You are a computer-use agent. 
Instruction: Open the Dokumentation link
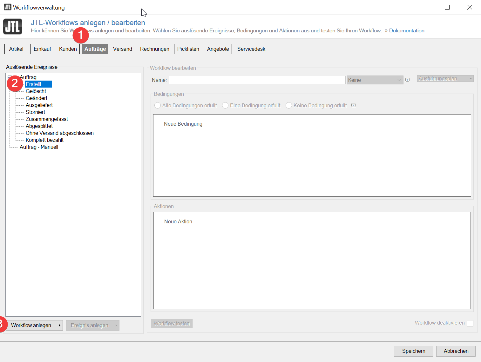coord(407,31)
